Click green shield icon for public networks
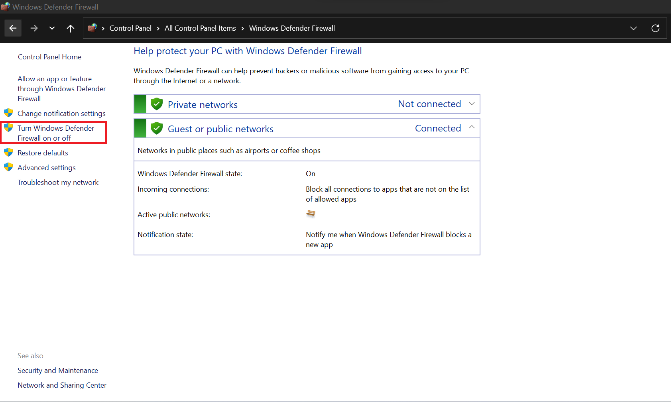The width and height of the screenshot is (671, 402). point(157,128)
